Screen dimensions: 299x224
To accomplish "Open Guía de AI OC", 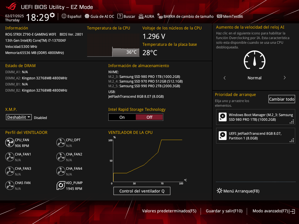I will (x=99, y=16).
